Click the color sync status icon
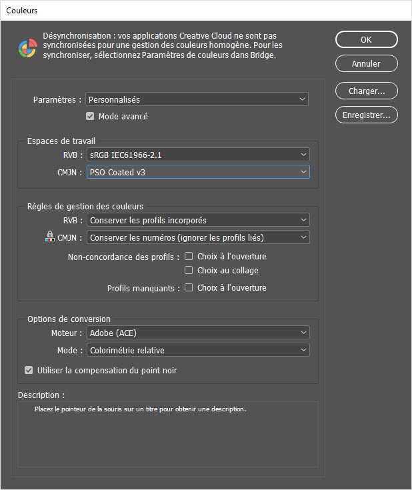 (x=28, y=48)
